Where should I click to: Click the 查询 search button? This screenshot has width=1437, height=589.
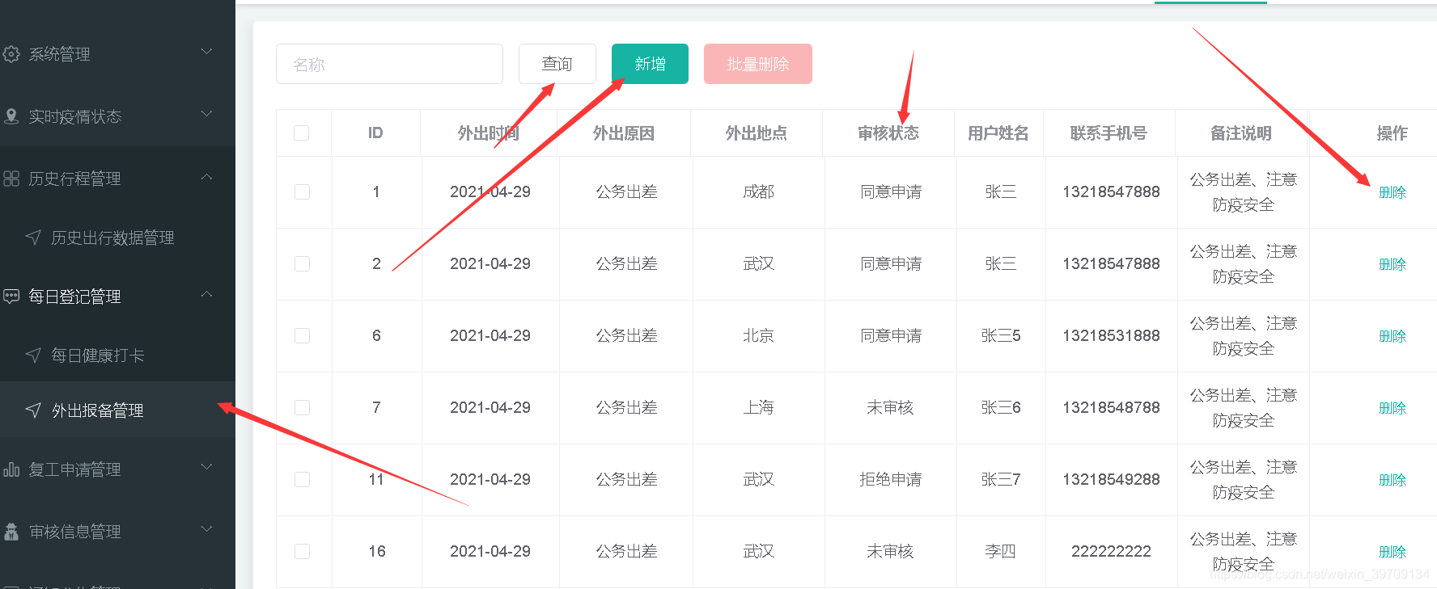(557, 64)
